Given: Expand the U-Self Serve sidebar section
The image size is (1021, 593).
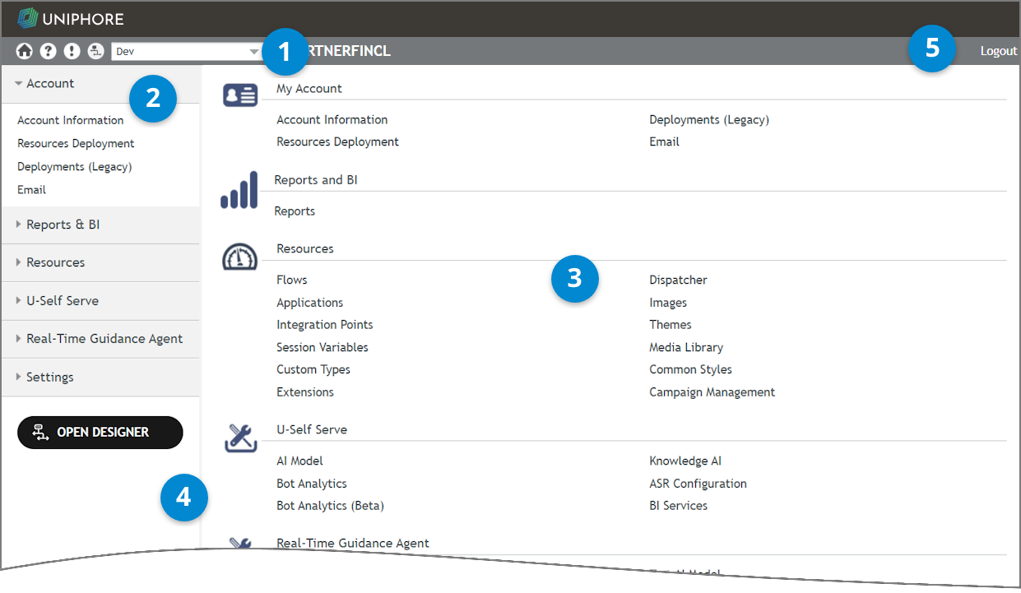Looking at the screenshot, I should pyautogui.click(x=100, y=301).
